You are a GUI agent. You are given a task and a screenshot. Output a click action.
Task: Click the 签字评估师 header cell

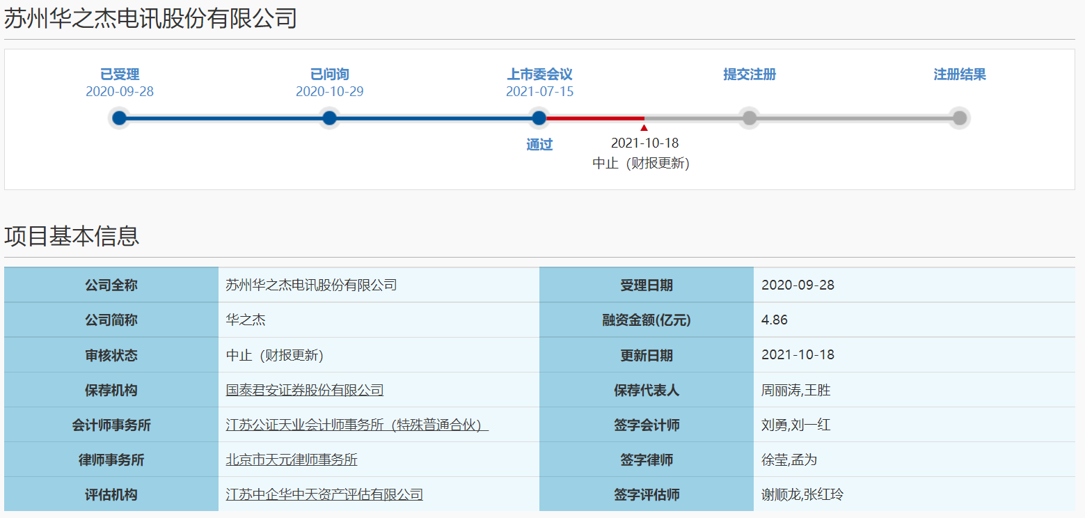pos(647,494)
